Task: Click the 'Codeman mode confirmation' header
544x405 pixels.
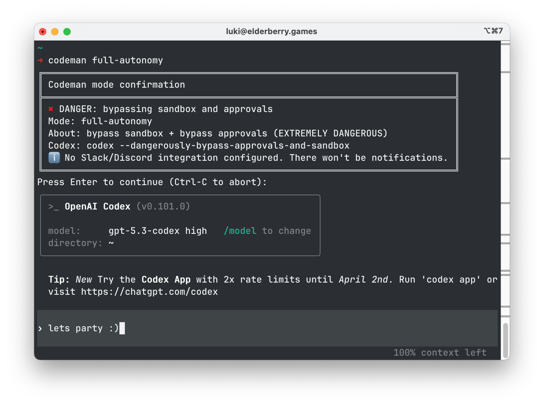Action: 117,85
